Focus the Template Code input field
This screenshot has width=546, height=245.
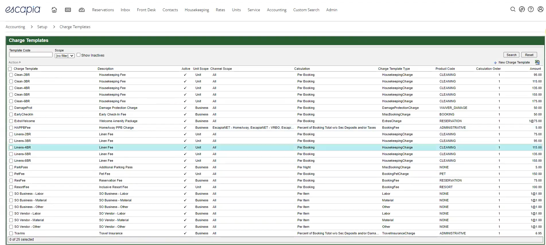click(31, 55)
